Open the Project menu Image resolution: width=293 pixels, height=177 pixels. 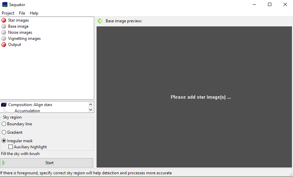8,13
